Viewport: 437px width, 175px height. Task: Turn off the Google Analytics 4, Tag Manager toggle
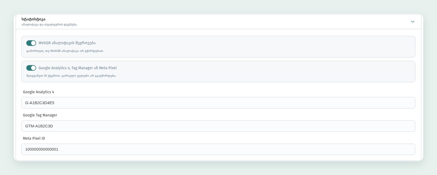click(x=31, y=68)
